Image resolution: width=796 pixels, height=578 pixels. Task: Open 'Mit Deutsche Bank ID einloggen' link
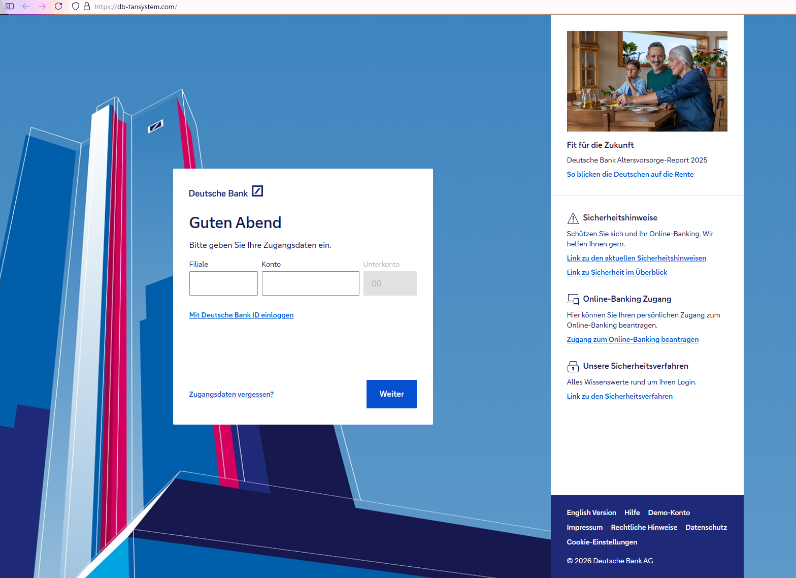[x=241, y=315]
